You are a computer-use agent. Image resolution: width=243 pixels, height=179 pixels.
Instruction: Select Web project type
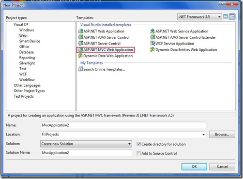[x=23, y=35]
